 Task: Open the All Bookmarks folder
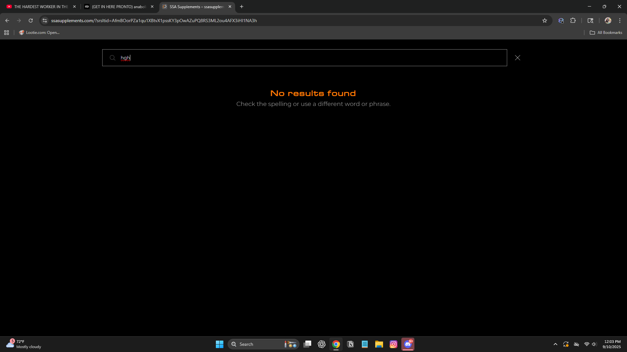click(606, 33)
